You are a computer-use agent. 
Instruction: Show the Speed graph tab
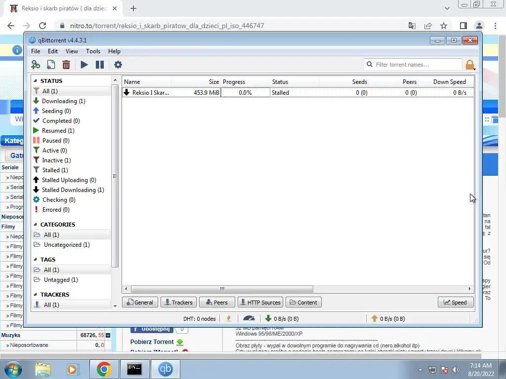pos(456,303)
